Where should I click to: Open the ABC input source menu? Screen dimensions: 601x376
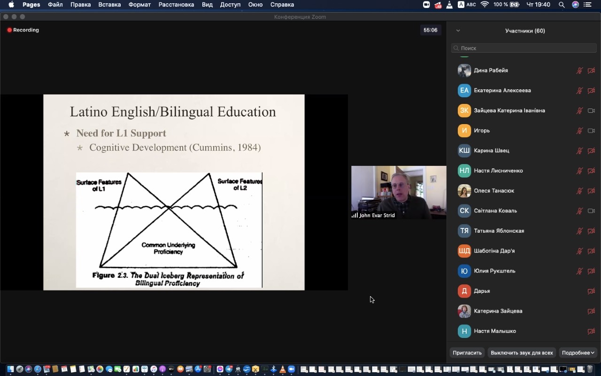(x=467, y=5)
